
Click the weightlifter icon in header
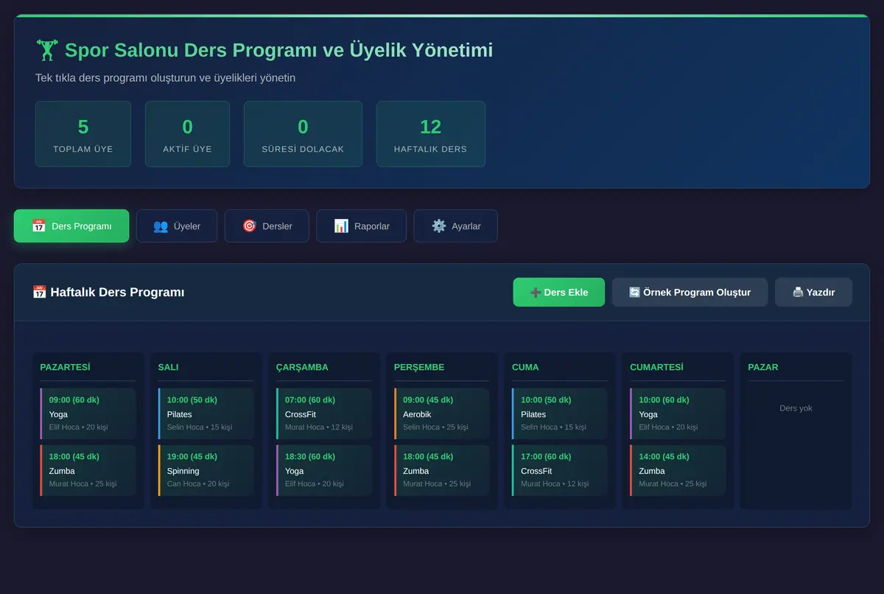[x=47, y=50]
